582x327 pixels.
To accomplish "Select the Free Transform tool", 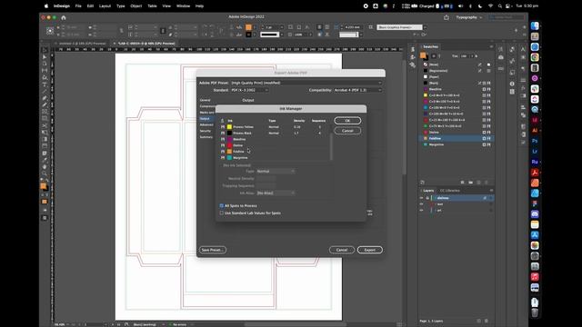I will (x=45, y=132).
